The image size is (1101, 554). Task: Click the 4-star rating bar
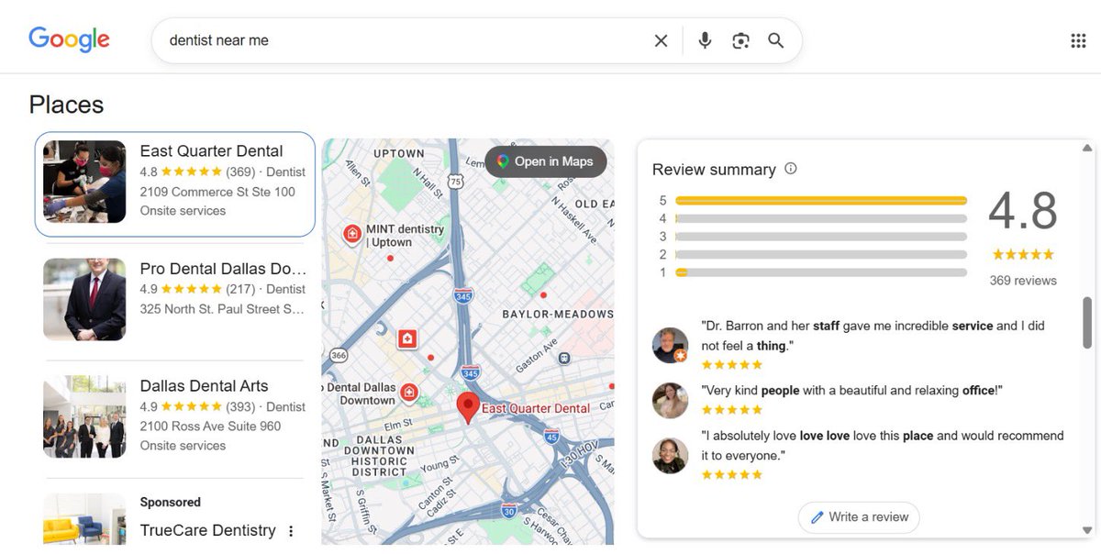point(821,218)
